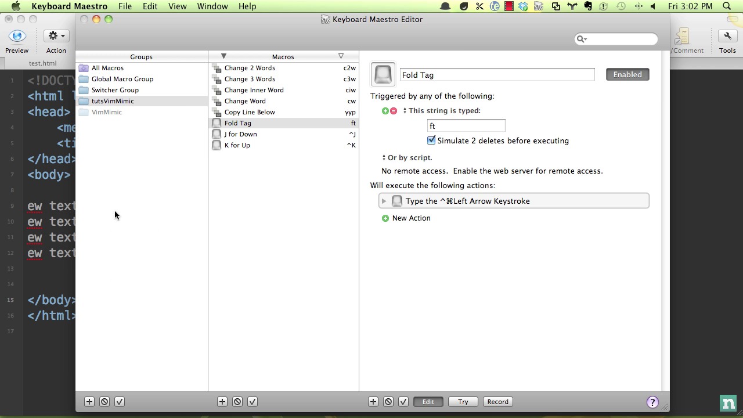The image size is (743, 418).
Task: Open the View menu
Action: (x=178, y=6)
